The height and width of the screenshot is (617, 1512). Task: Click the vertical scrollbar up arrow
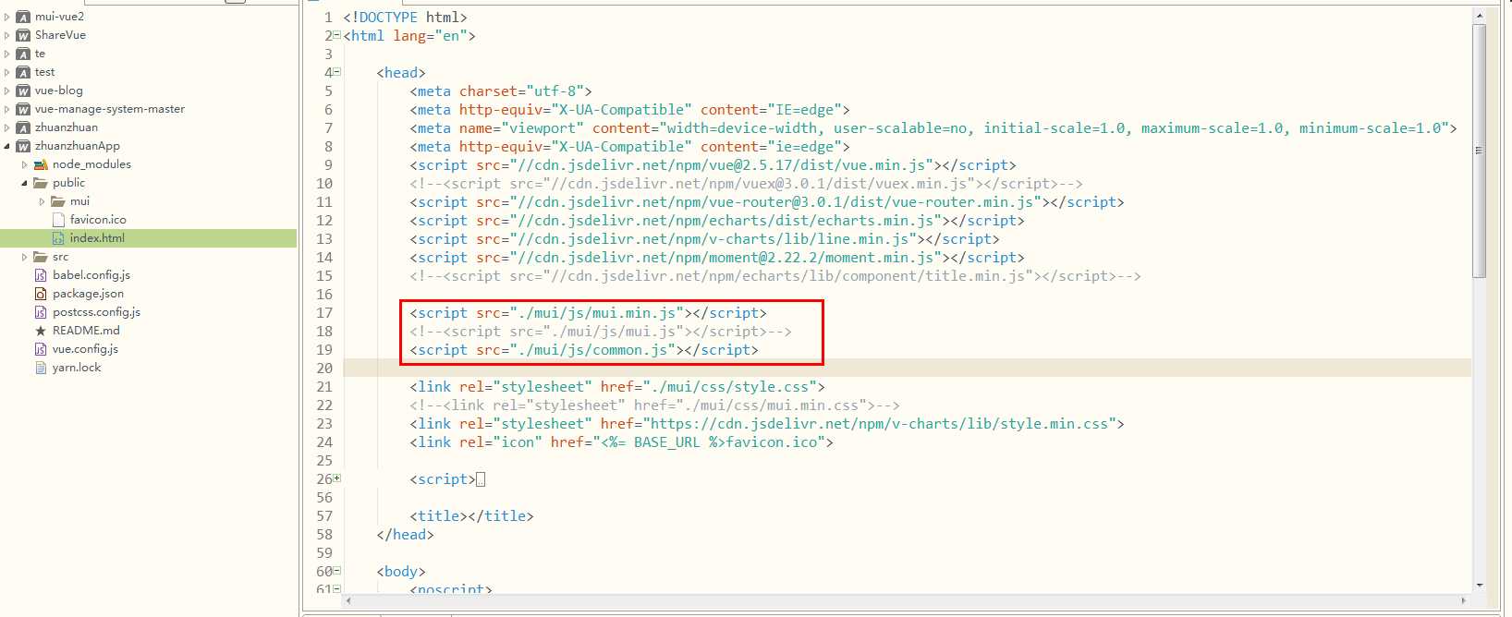pos(1479,16)
